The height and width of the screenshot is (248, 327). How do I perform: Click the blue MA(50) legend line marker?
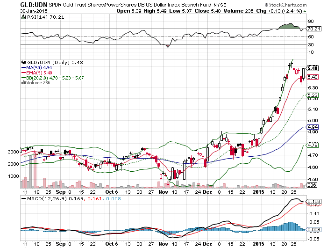point(23,68)
